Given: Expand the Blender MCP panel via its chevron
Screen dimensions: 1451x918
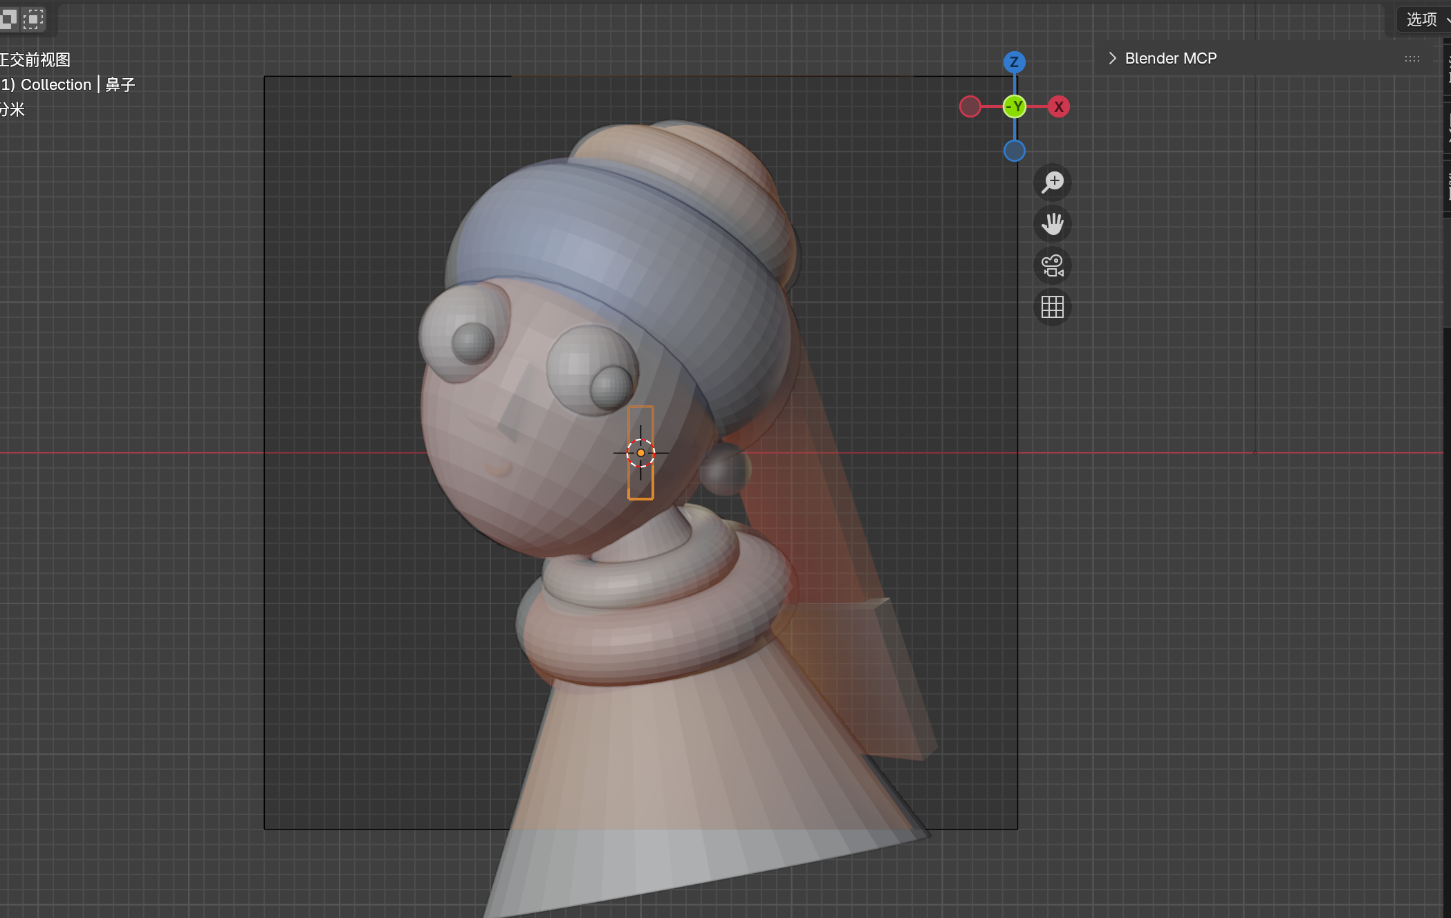Looking at the screenshot, I should coord(1111,58).
